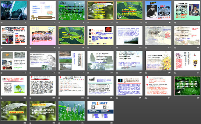Click the star icon under slide 29

coord(2,122)
